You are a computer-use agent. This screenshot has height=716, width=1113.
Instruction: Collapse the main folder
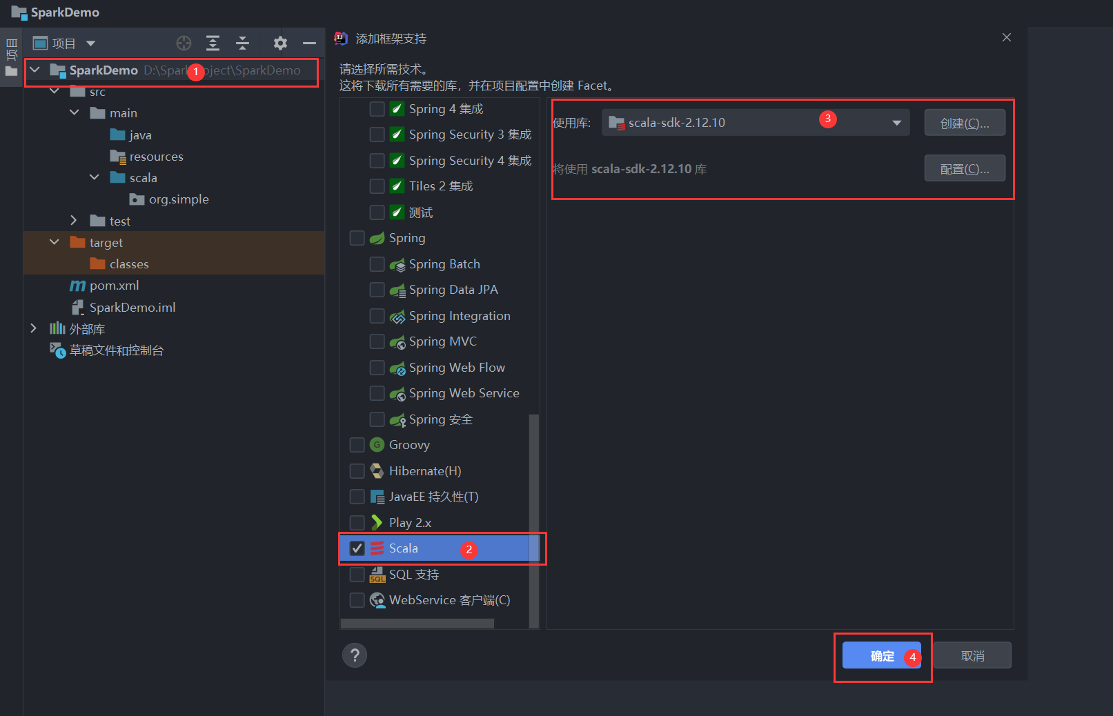coord(75,112)
